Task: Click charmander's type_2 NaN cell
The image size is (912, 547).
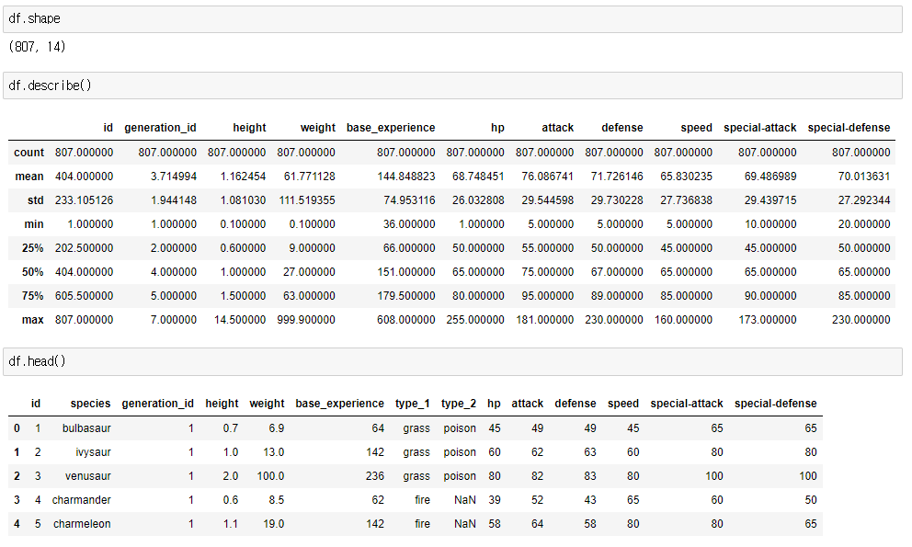Action: pyautogui.click(x=464, y=500)
